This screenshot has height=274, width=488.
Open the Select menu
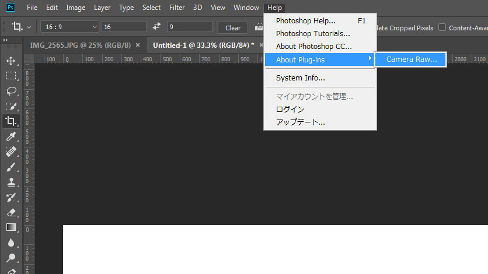[x=151, y=8]
